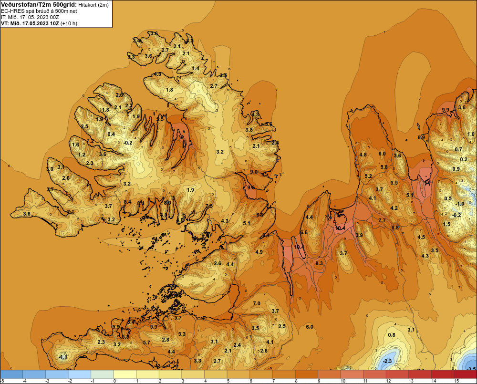
Task: Click the legend swatch between 14 and 15
Action: pos(443,374)
